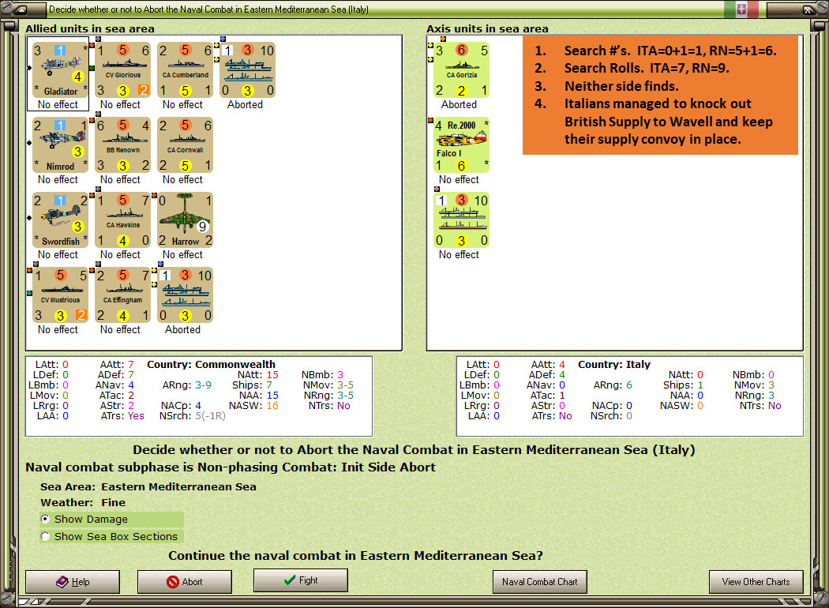Screen dimensions: 829x608
Task: Click 'No effect' label under BB Renown
Action: [x=120, y=180]
